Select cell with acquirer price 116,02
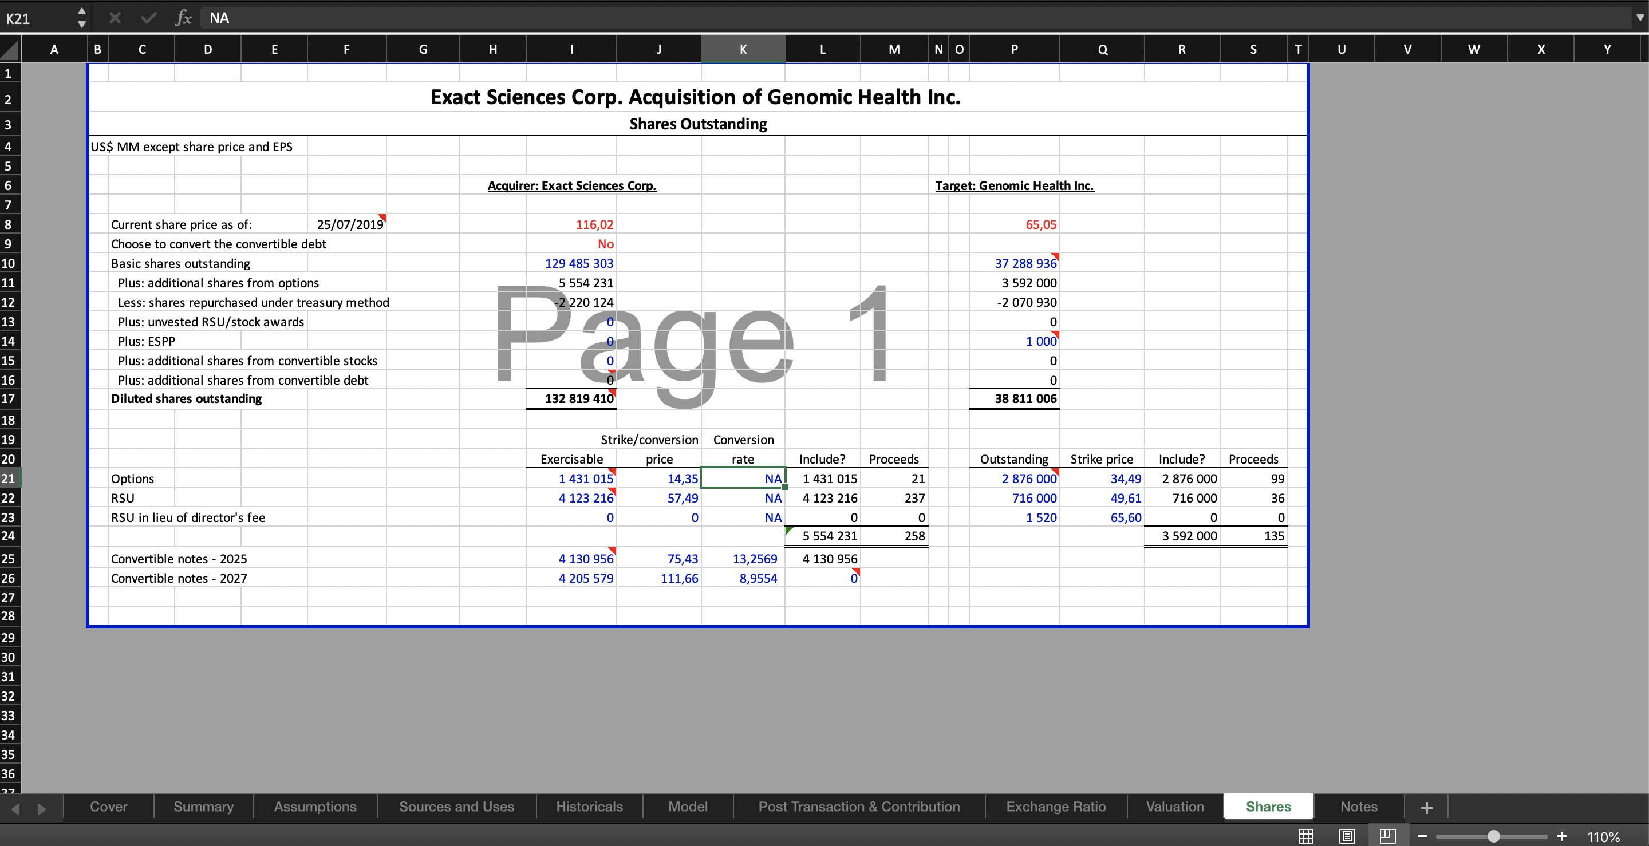The height and width of the screenshot is (846, 1649). coord(571,224)
